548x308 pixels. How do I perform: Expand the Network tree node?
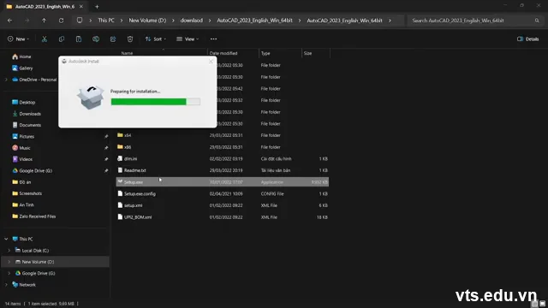(6, 285)
